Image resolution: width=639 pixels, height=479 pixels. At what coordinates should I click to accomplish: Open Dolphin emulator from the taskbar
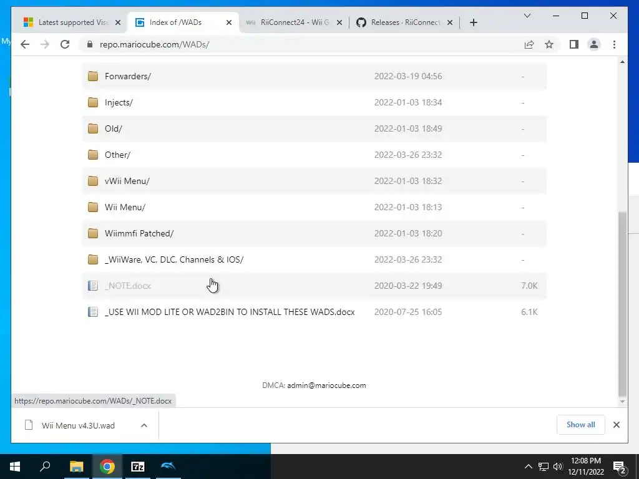pos(168,467)
